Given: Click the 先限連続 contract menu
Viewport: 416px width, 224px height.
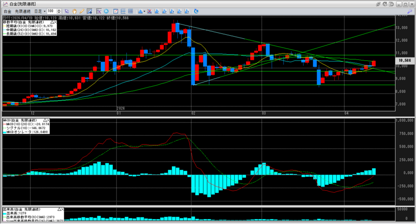Looking at the screenshot, I should (22, 11).
